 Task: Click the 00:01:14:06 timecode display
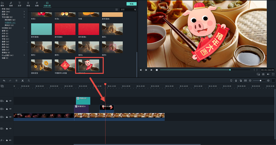(x=267, y=70)
